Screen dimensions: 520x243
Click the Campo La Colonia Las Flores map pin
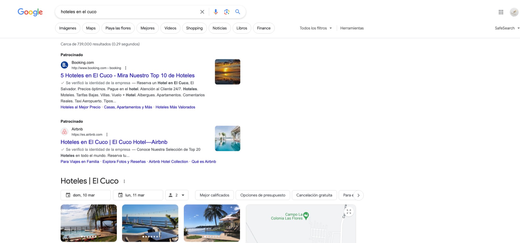coord(306,216)
